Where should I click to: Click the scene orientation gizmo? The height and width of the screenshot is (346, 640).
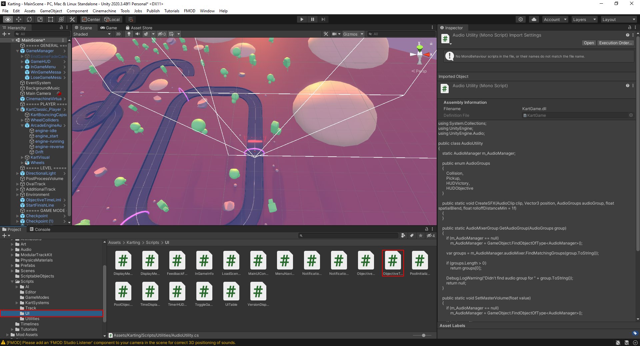(x=420, y=53)
